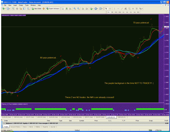This screenshot has height=132, width=170.
Task: Toggle the Expert Advisors button
Action: point(53,8)
